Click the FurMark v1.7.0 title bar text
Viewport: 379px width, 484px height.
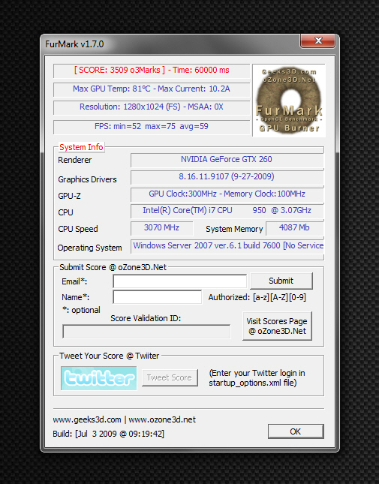pos(74,44)
